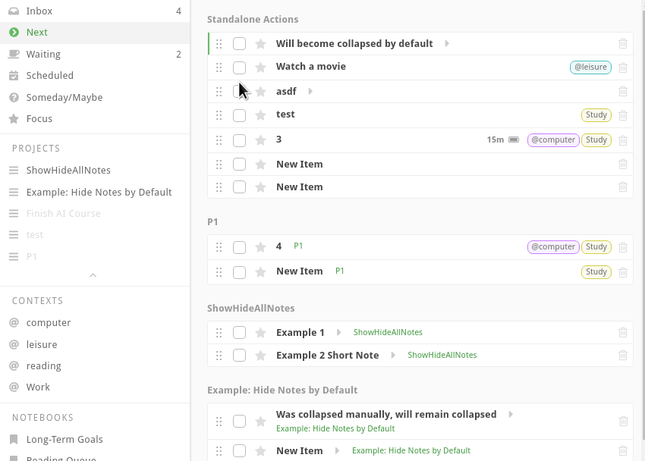The image size is (645, 461).
Task: Filter by @leisure tag on Watch a movie
Action: 590,67
